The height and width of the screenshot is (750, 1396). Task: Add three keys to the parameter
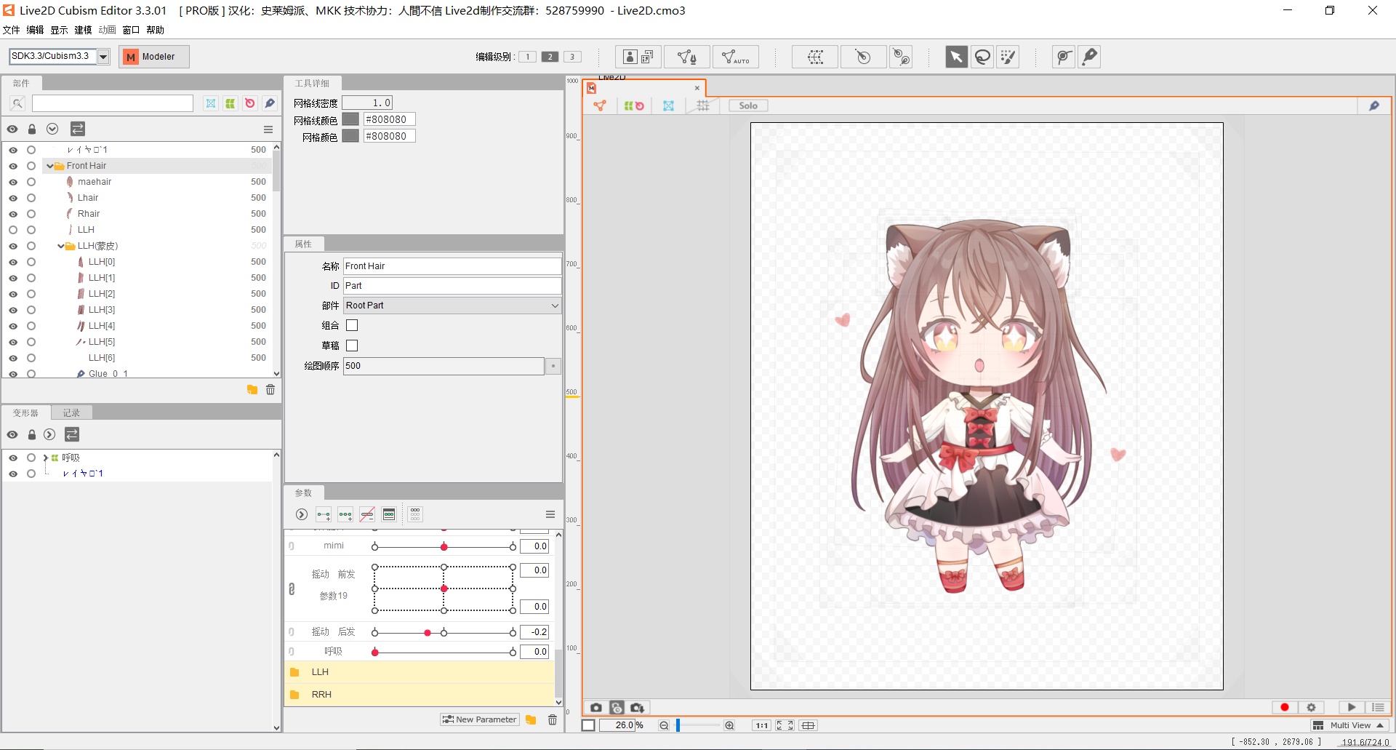[345, 515]
